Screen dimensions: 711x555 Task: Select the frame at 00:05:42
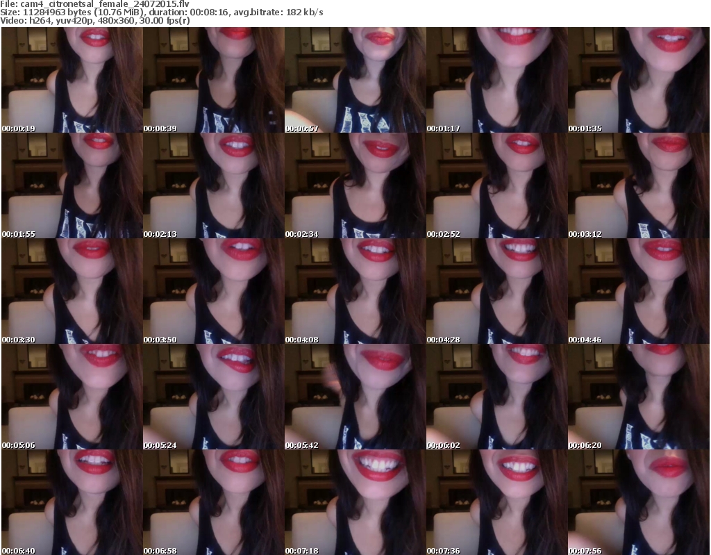[355, 397]
